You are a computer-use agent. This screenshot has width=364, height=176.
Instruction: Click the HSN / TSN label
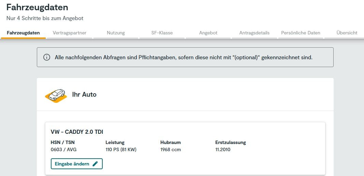[63, 142]
